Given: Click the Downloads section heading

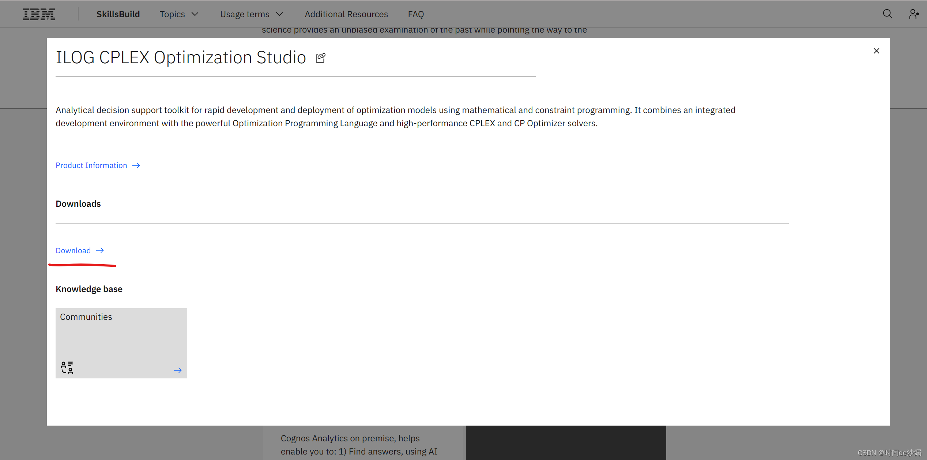Looking at the screenshot, I should [x=78, y=204].
